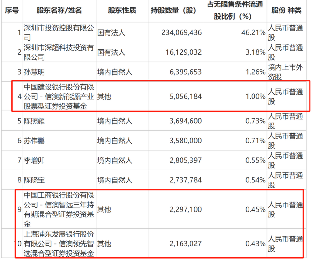Select shareholder 深圳市投资控股有限公司

point(59,32)
